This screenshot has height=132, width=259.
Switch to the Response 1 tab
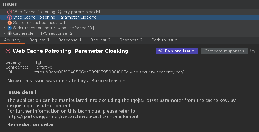tap(70, 40)
